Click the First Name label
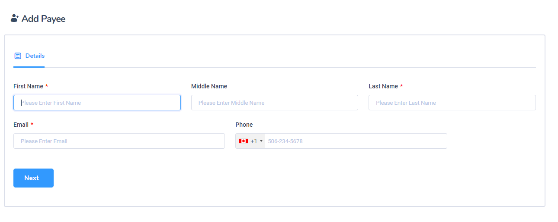 pyautogui.click(x=28, y=86)
